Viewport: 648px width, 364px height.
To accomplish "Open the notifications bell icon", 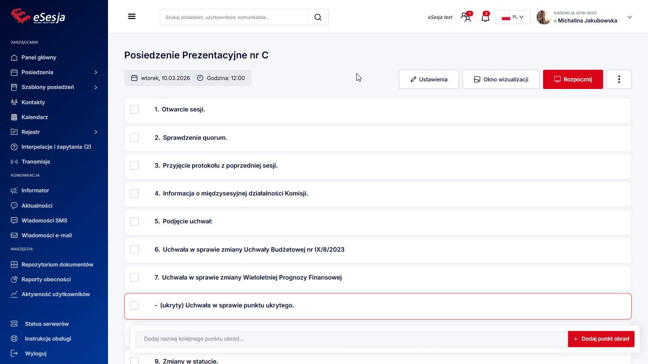I will 485,18.
